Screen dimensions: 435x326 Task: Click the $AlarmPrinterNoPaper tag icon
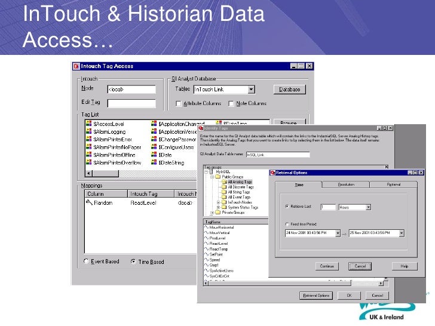89,147
